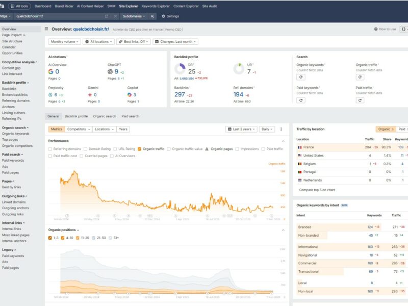Toggle the sidebar hamburger menu icon
Viewport: 408px width, 306px height.
point(46,29)
